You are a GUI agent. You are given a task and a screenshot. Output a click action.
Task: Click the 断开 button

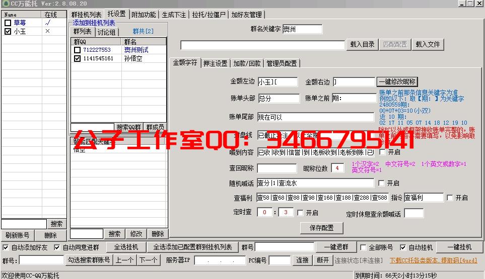(323, 260)
